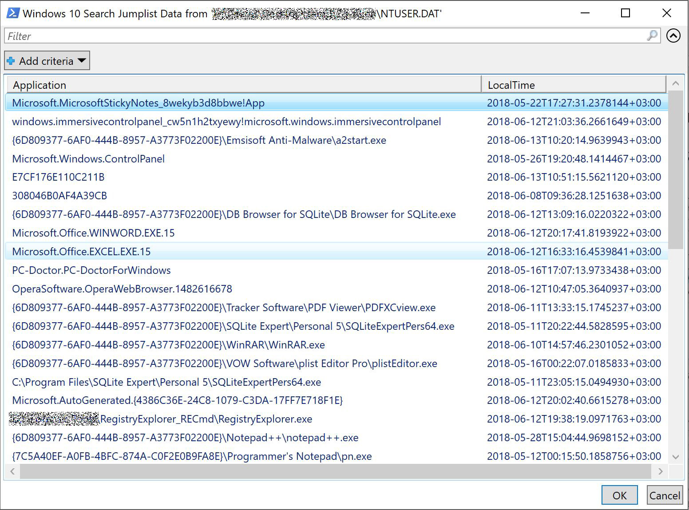The image size is (689, 510).
Task: Click time 2018-06-12T20:02:40.6615278+03:00
Action: 574,400
